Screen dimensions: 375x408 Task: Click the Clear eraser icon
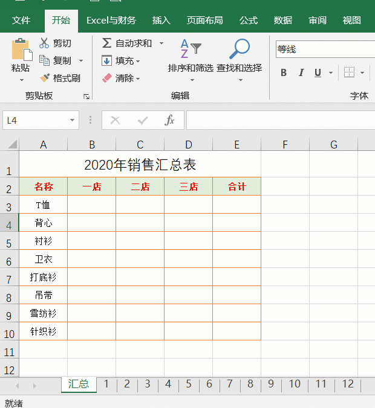pyautogui.click(x=106, y=78)
